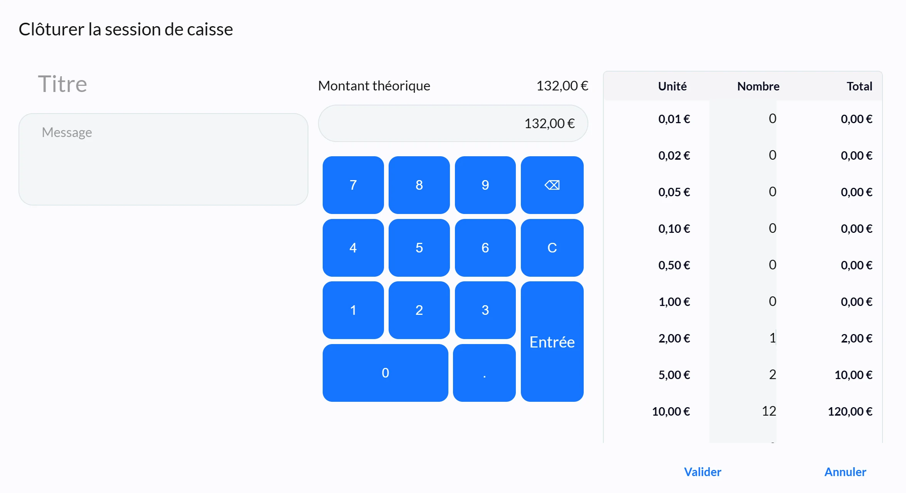Tap digit 3 on the keypad

[x=485, y=310]
